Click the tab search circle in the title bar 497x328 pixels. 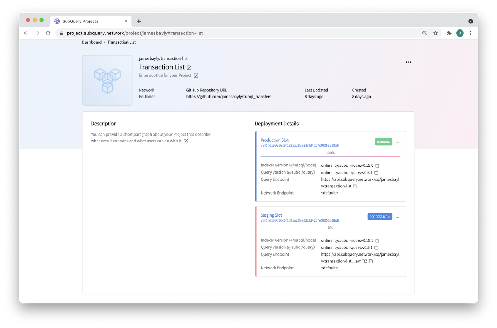[470, 21]
